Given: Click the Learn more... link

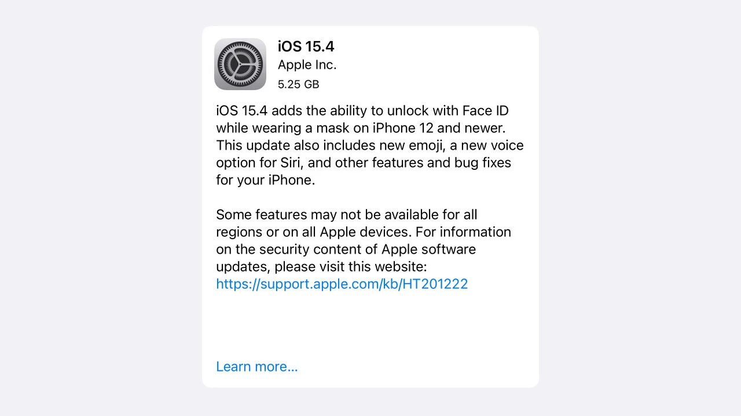Looking at the screenshot, I should click(x=256, y=366).
